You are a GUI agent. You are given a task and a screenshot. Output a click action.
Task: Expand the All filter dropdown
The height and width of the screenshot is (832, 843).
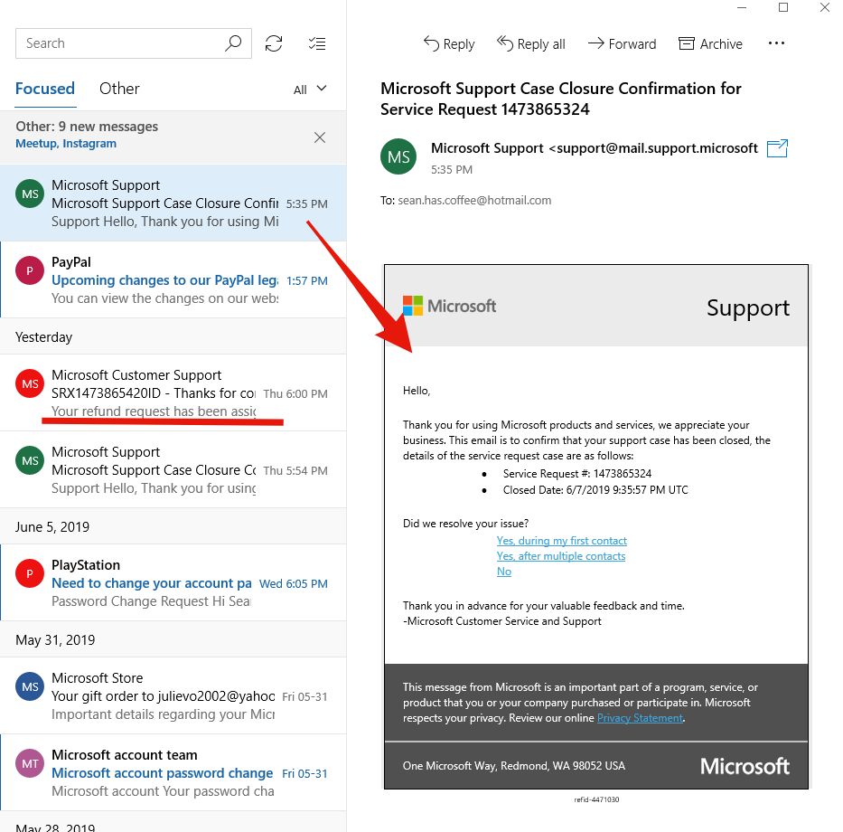click(310, 90)
